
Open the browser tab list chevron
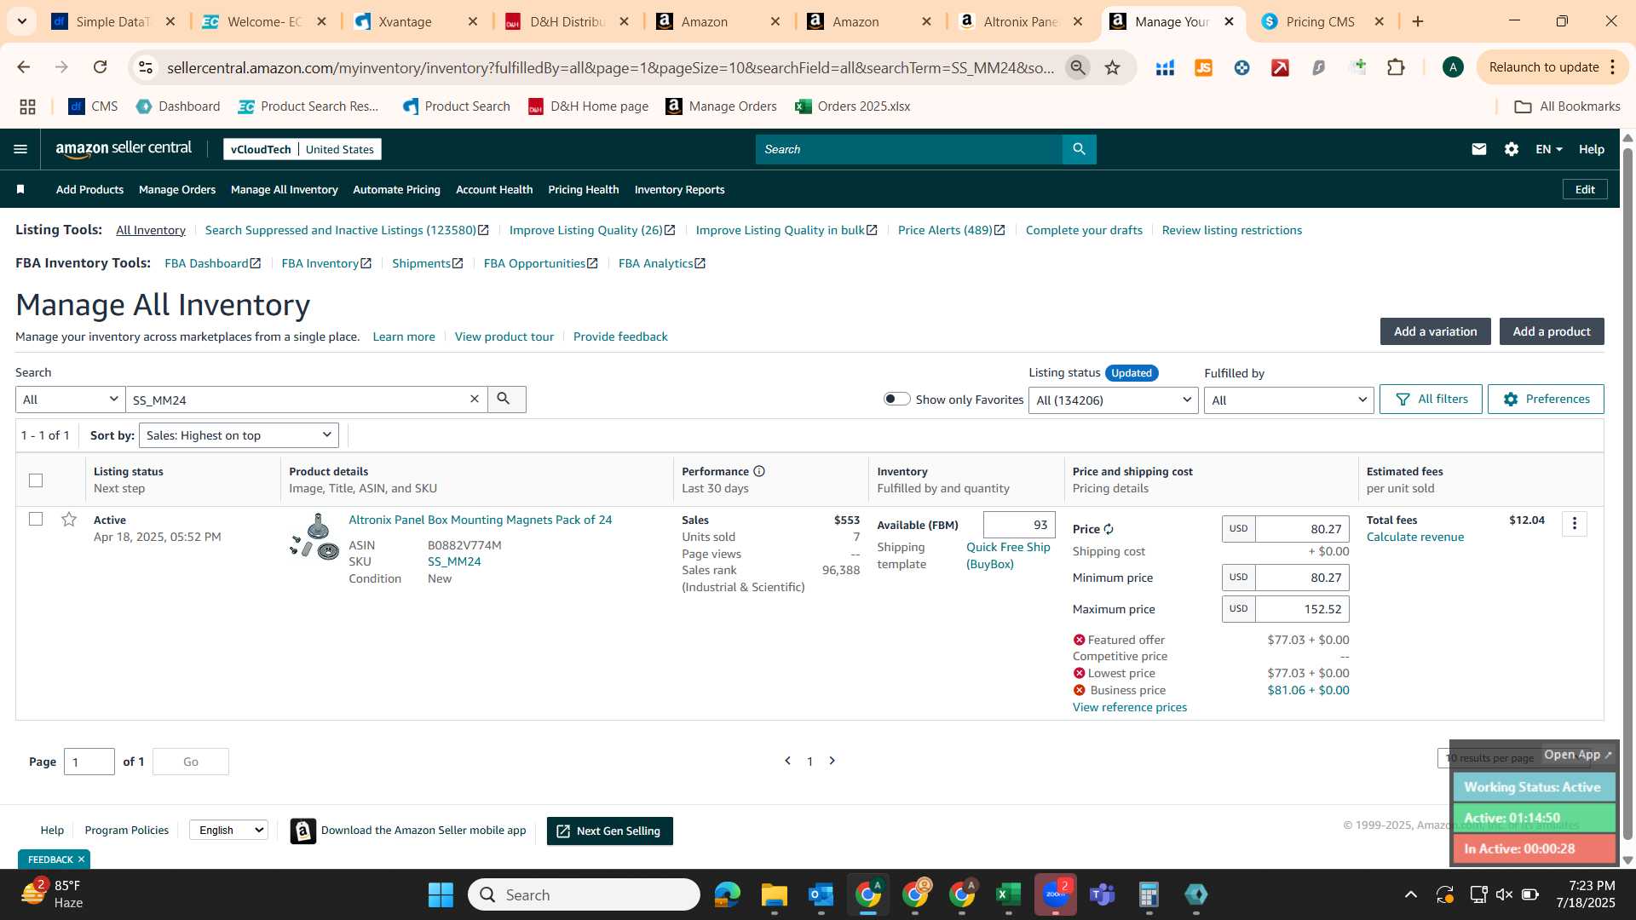pos(22,21)
